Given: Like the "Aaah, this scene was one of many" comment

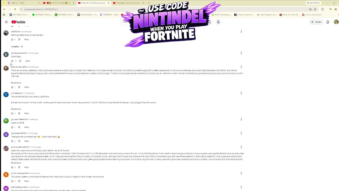Looking at the screenshot, I should (x=12, y=167).
